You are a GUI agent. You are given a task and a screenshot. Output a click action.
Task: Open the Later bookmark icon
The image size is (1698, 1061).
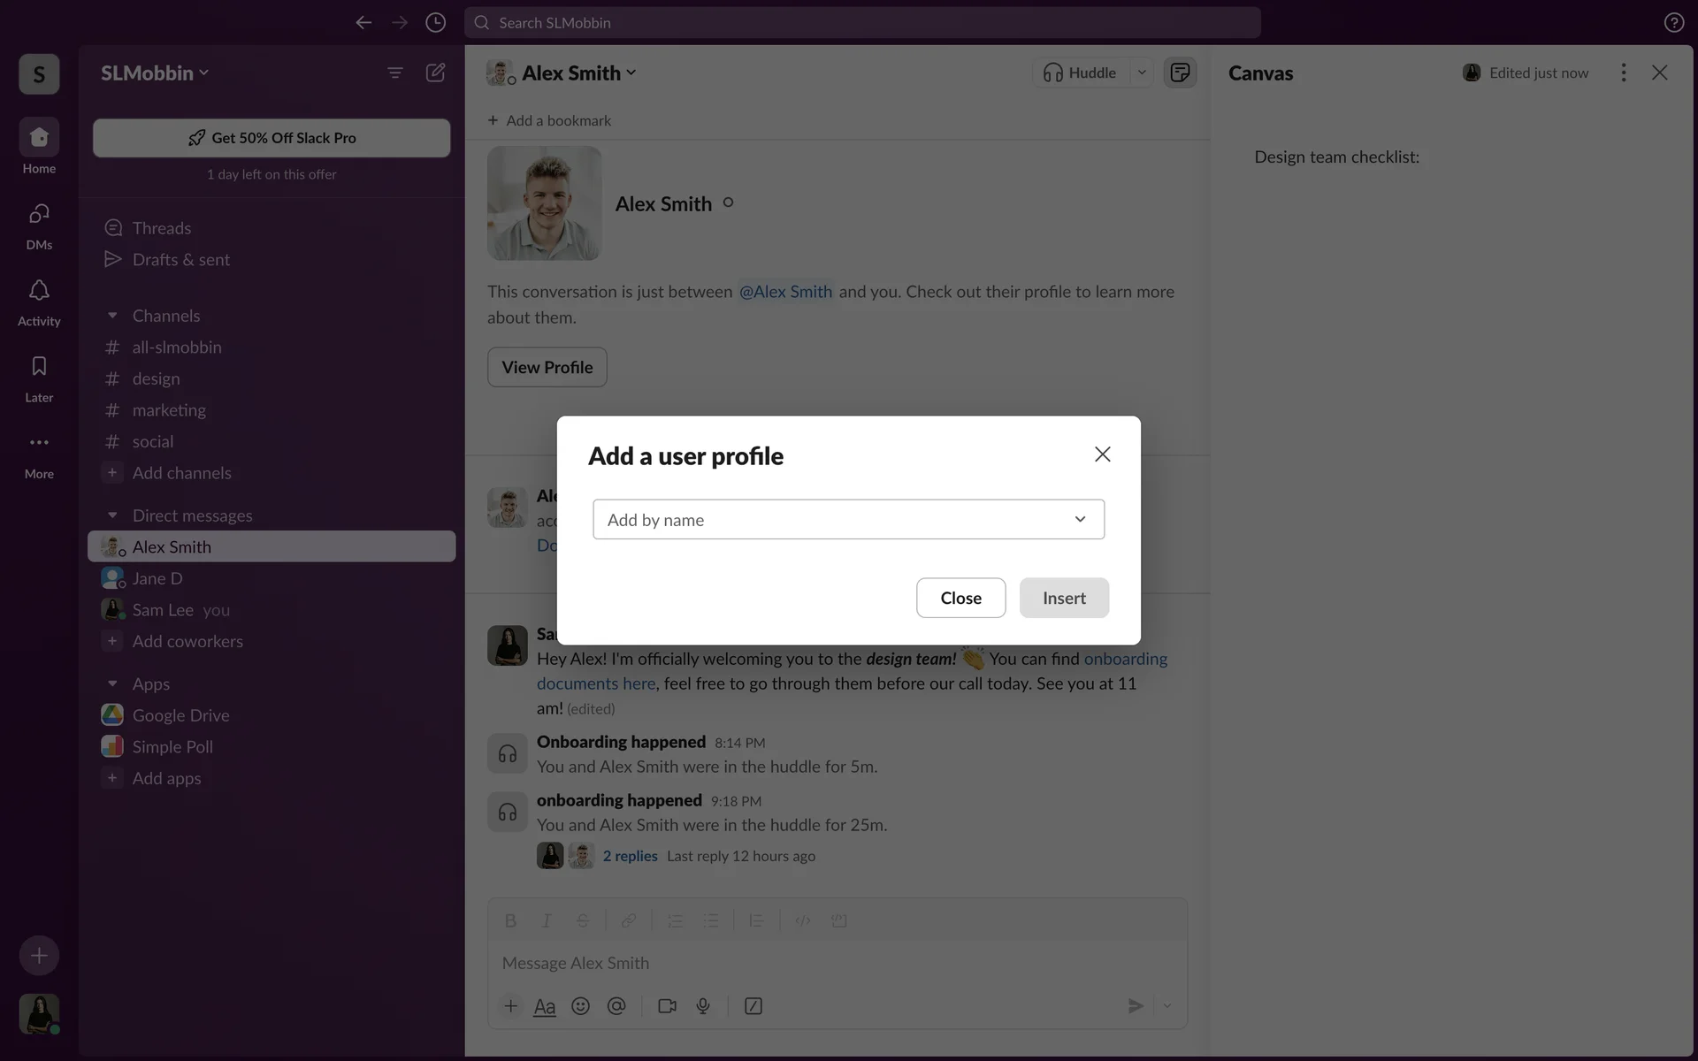click(39, 367)
